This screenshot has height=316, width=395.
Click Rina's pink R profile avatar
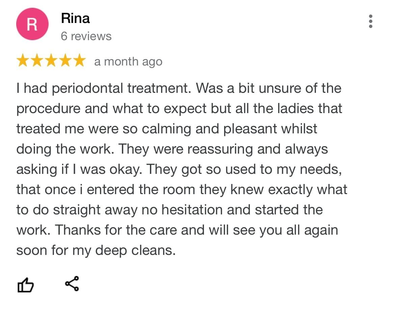click(32, 24)
